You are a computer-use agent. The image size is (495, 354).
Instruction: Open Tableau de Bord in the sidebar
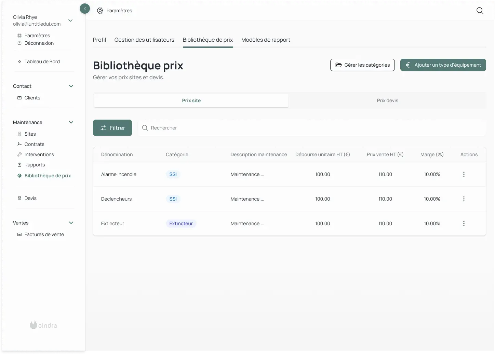point(42,62)
